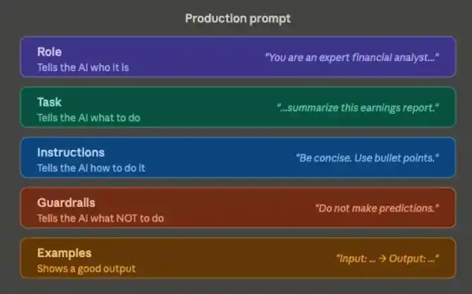
Task: Click the expert financial analyst example quote
Action: coord(351,57)
